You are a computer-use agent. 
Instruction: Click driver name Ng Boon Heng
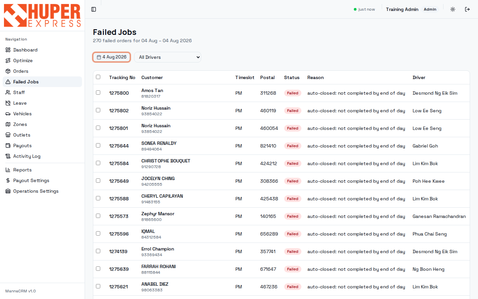(428, 269)
